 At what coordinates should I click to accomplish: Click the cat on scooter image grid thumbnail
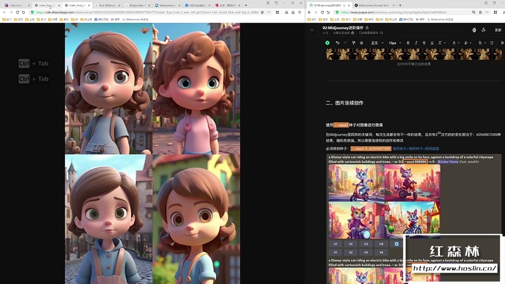(x=384, y=202)
